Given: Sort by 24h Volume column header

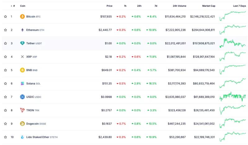Looking at the screenshot, I should (179, 6).
